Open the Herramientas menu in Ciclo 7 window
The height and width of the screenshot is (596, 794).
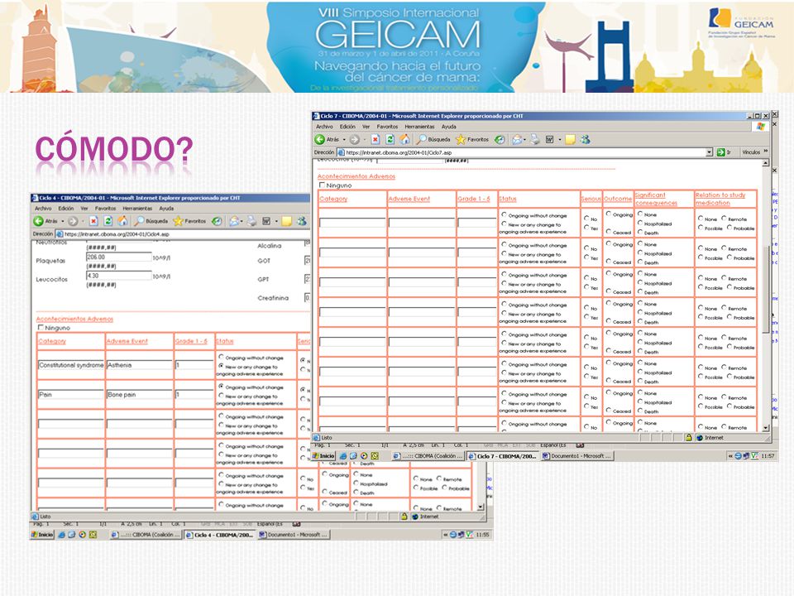(x=419, y=127)
